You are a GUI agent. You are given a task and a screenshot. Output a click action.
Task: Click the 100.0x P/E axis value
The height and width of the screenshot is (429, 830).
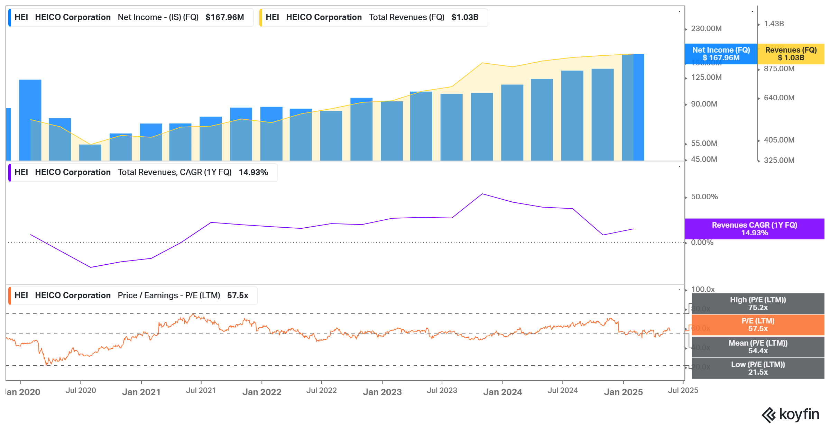(x=703, y=289)
